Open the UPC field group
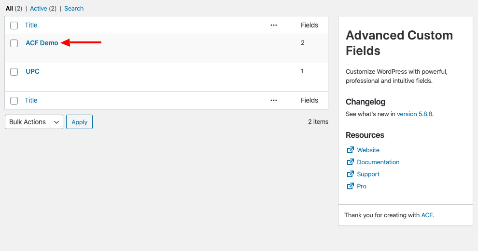 pyautogui.click(x=32, y=71)
